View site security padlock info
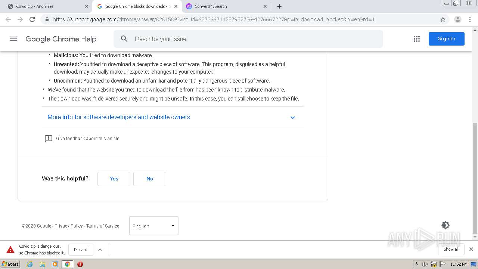 coord(47,19)
